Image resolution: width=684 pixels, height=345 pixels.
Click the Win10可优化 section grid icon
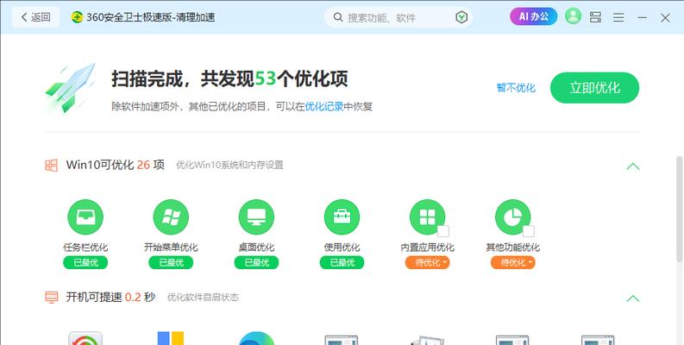[51, 166]
